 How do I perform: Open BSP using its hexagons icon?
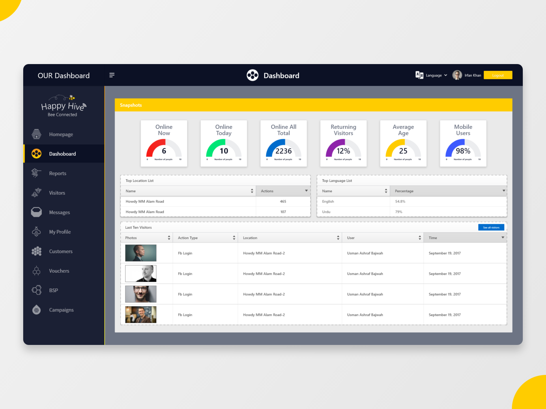pyautogui.click(x=36, y=290)
